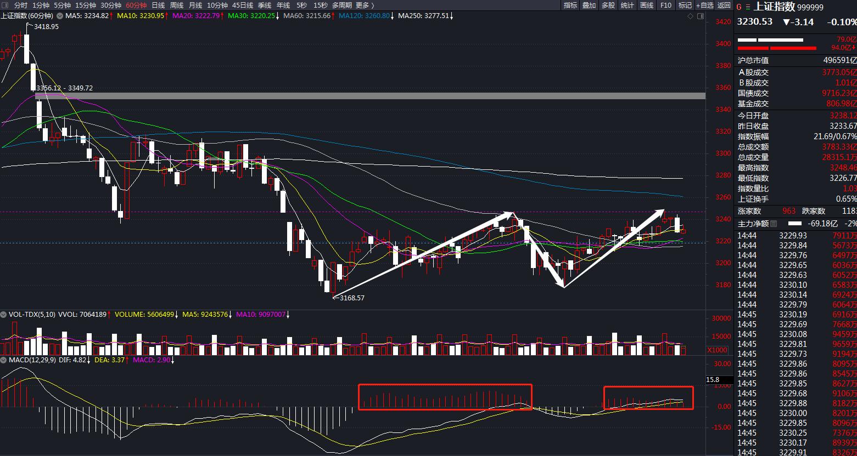Add to watchlist with +自选
This screenshot has width=857, height=456.
[704, 5]
